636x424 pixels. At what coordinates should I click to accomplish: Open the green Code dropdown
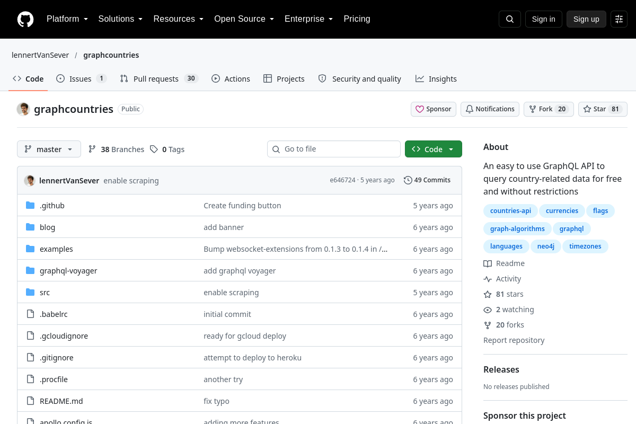pyautogui.click(x=434, y=149)
